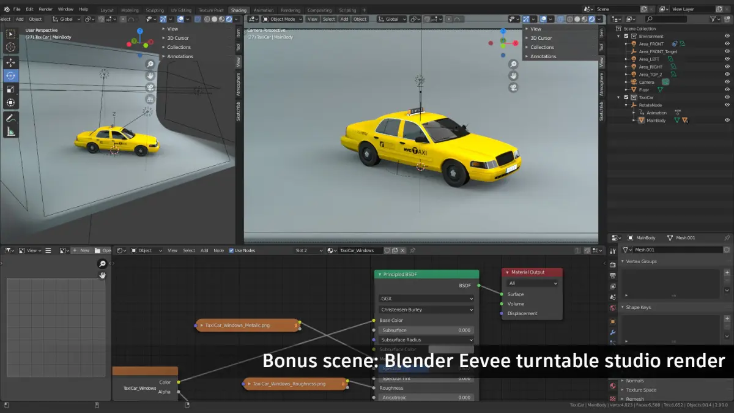The image size is (734, 413).
Task: Select the Annotate tool
Action: point(10,117)
